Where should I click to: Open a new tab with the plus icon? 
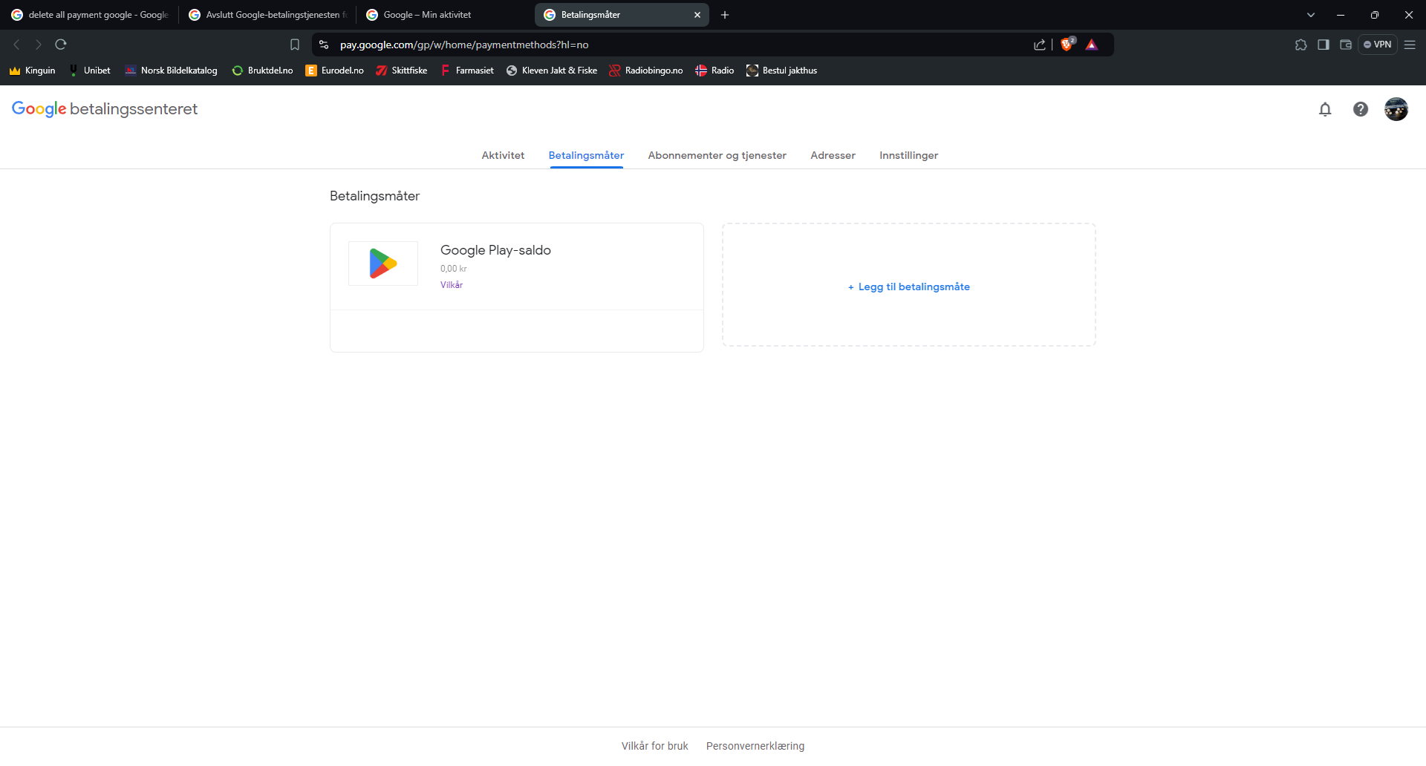click(725, 15)
